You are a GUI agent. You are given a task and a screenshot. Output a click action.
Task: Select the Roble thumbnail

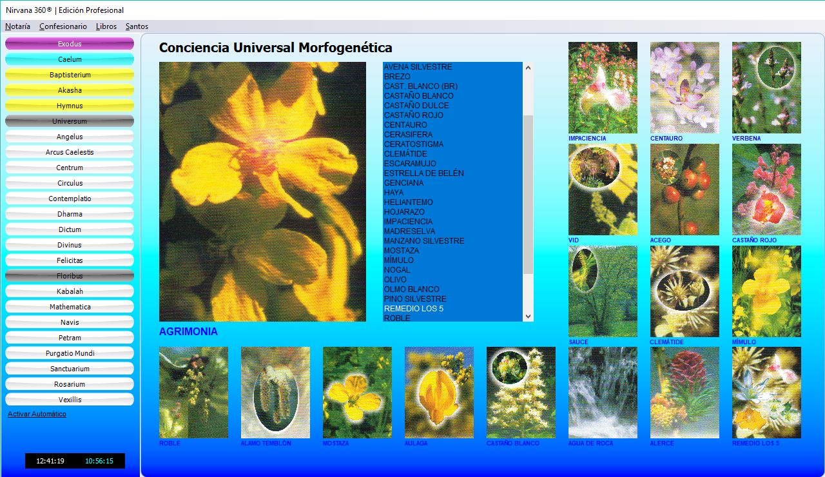coord(193,393)
